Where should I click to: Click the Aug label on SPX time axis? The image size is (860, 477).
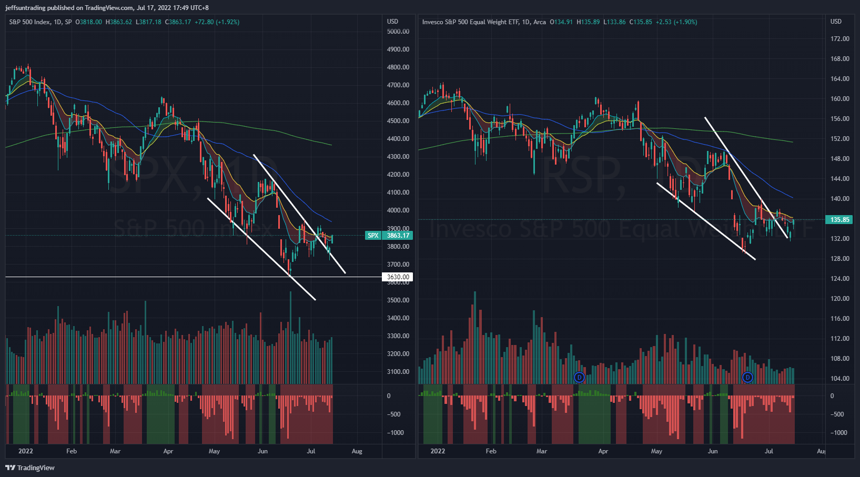(357, 451)
